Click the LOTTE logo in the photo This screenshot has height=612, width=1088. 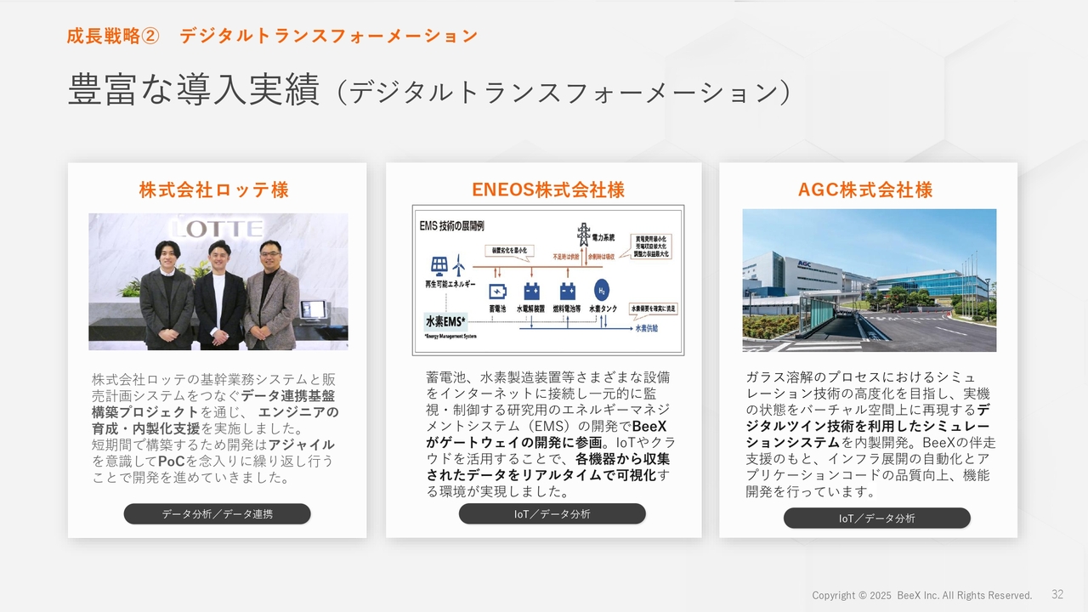pyautogui.click(x=218, y=228)
